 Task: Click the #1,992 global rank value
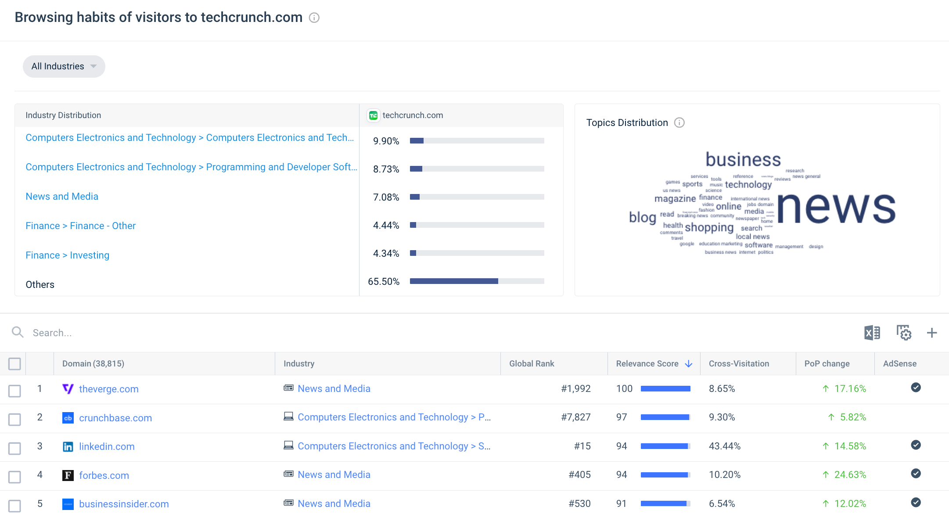(576, 389)
